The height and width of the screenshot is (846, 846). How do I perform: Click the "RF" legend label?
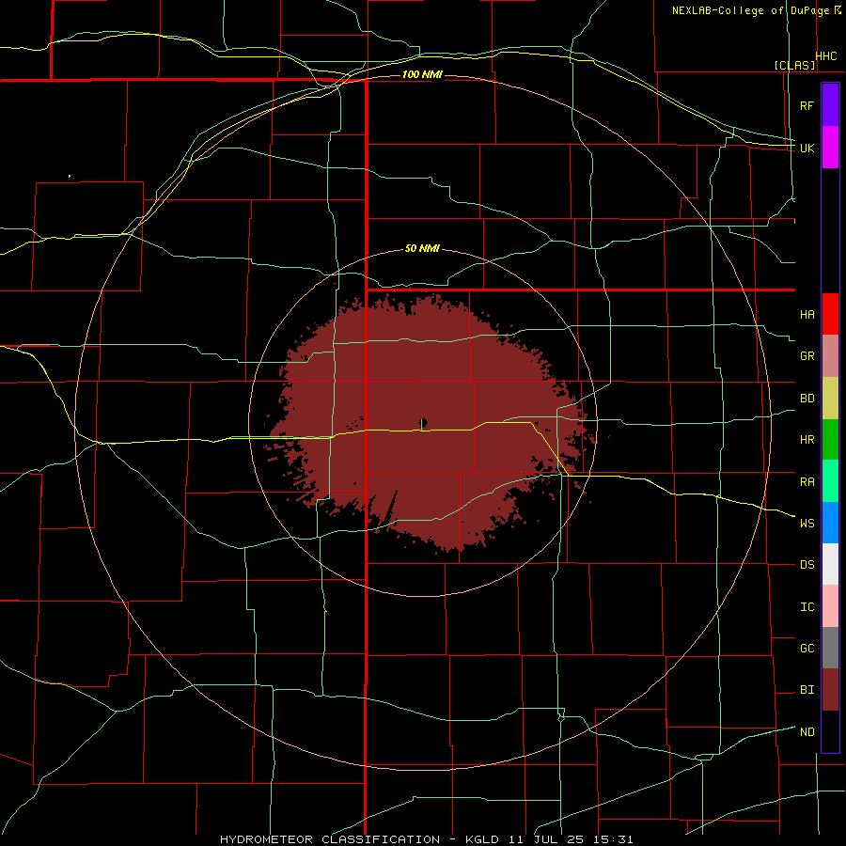click(807, 105)
